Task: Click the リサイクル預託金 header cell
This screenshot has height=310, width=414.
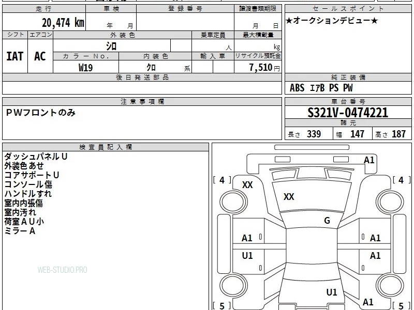Action: coord(258,56)
